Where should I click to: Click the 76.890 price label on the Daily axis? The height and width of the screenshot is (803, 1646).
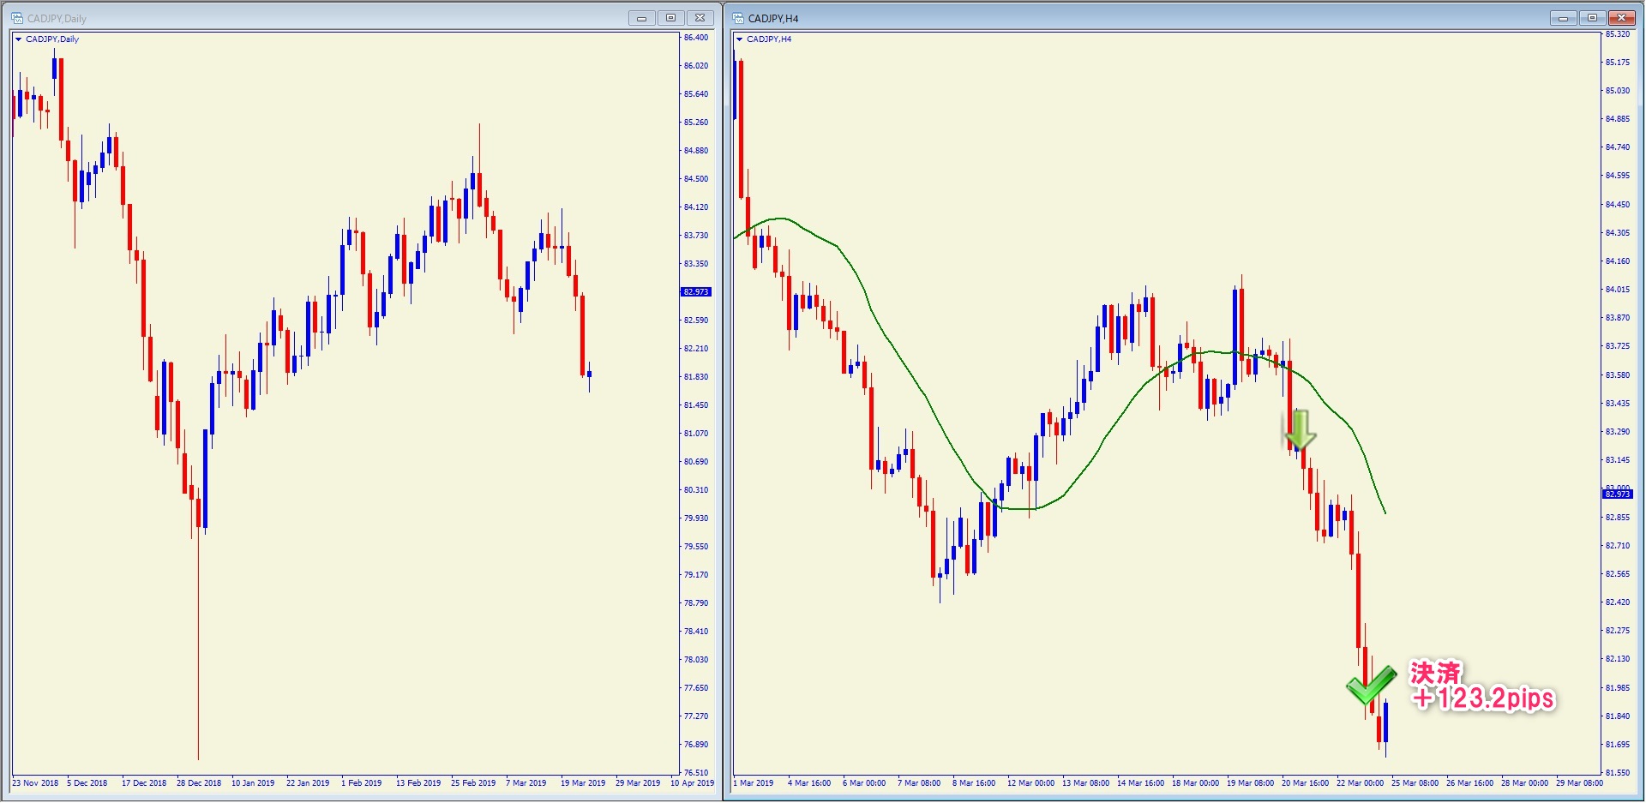pos(696,745)
